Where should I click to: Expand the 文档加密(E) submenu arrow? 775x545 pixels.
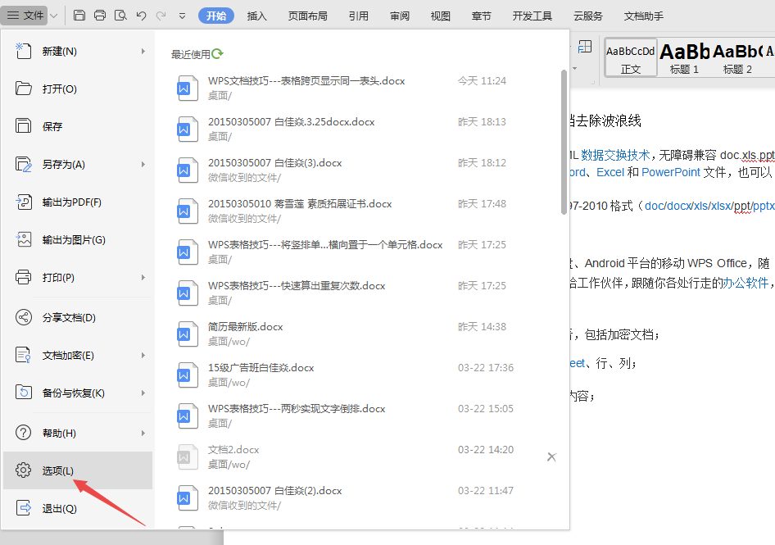143,355
